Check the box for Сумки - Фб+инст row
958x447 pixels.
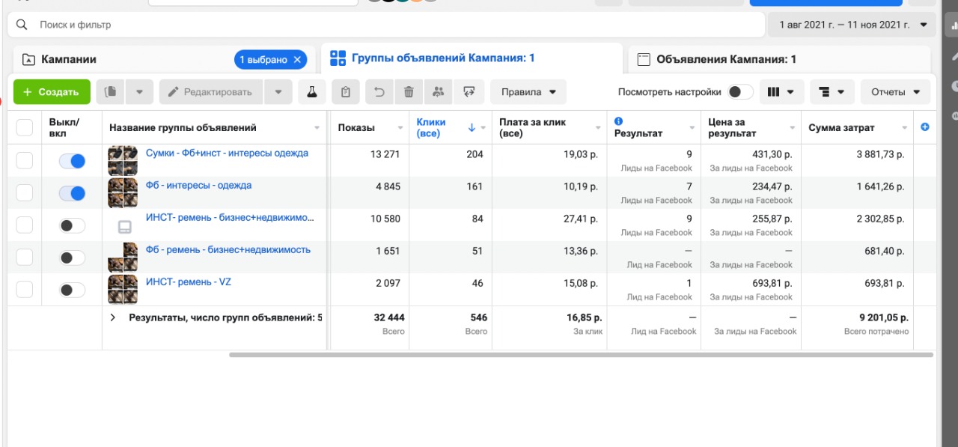pyautogui.click(x=25, y=160)
